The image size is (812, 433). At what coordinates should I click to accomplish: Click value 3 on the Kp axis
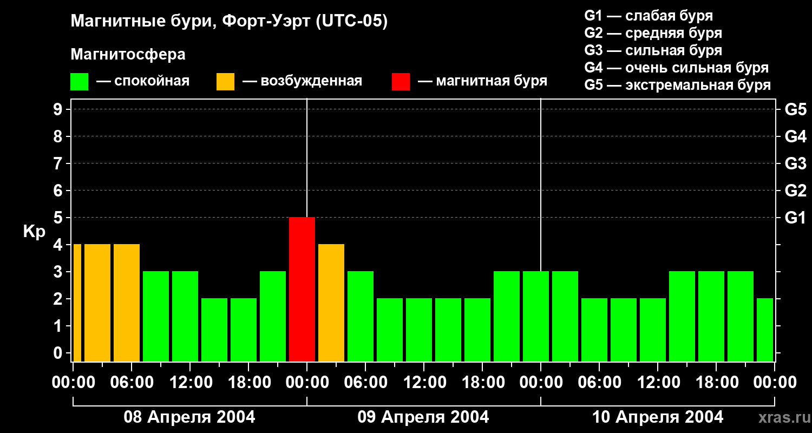(x=59, y=272)
